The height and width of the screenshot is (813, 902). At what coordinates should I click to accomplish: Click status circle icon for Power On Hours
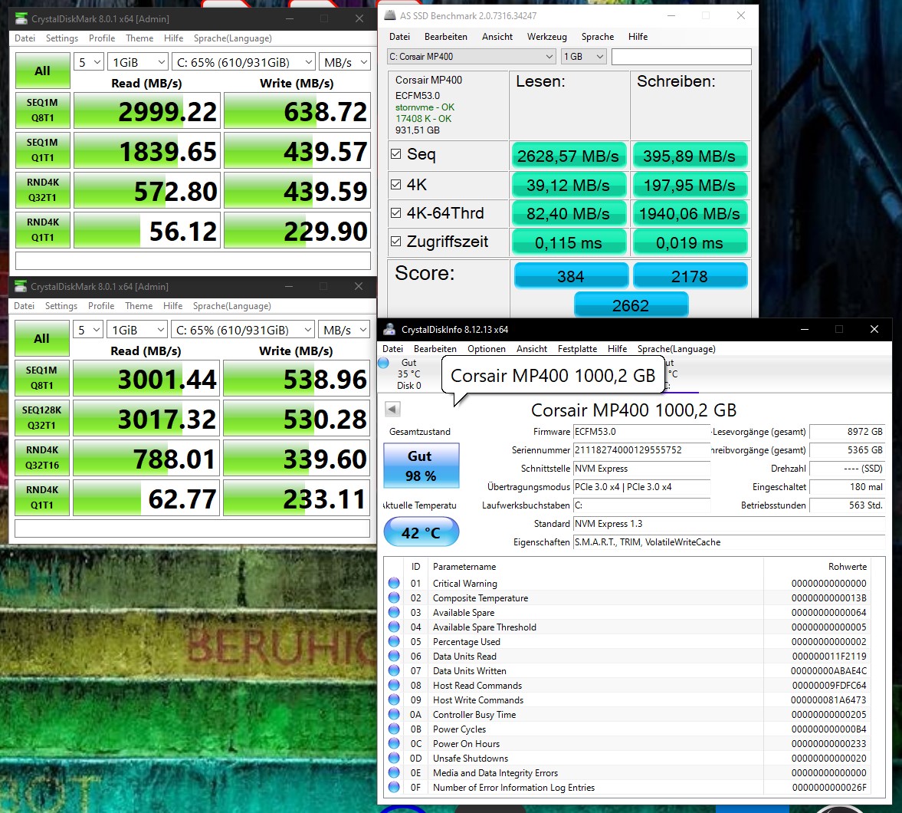[394, 743]
